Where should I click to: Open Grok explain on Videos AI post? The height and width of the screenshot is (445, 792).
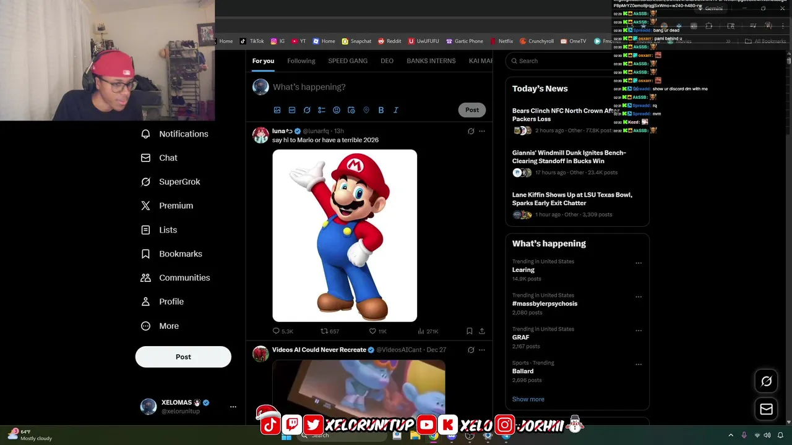click(x=471, y=350)
